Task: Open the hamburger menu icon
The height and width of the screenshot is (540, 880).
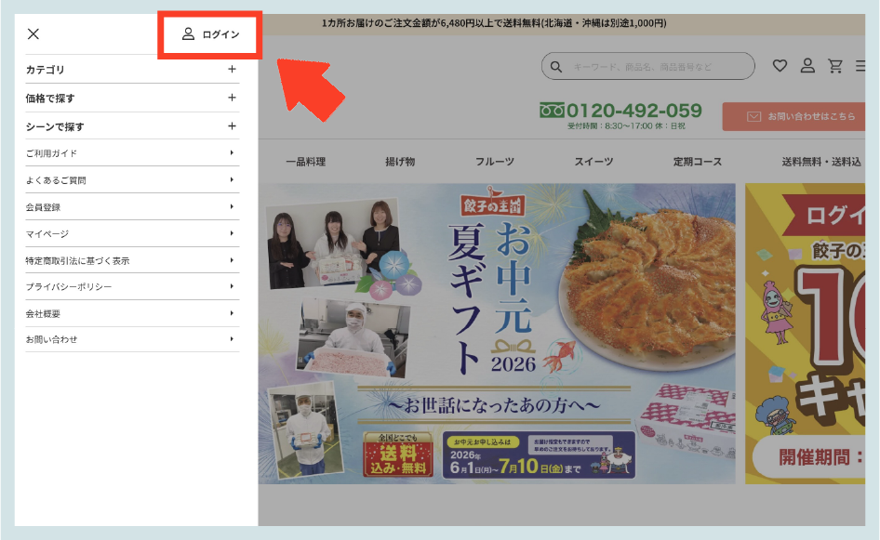Action: pos(860,66)
